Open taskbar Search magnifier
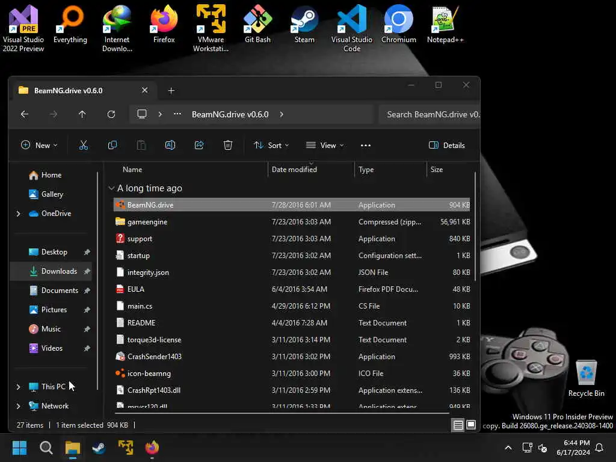This screenshot has width=616, height=462. [46, 448]
